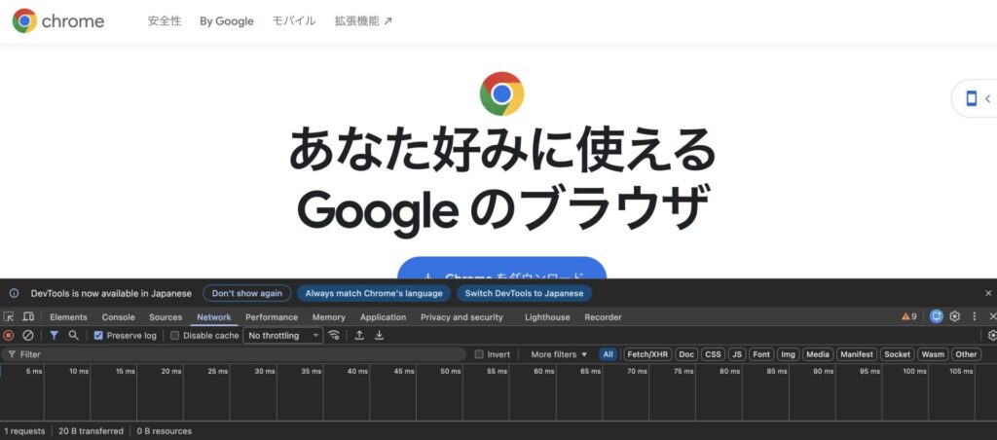Filter requests by Doc type
Screen dimensions: 997x440
(686, 354)
